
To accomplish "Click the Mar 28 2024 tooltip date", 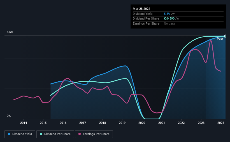I will pyautogui.click(x=141, y=9).
